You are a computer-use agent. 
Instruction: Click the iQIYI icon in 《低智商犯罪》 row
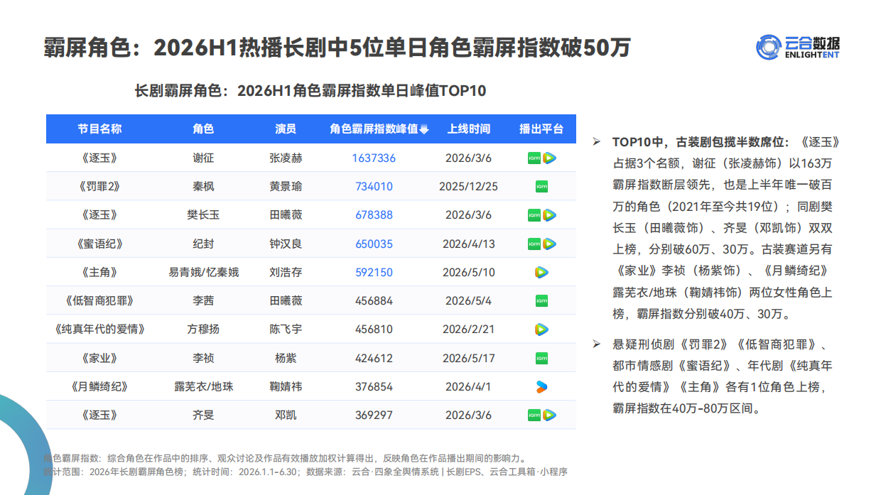tap(541, 300)
